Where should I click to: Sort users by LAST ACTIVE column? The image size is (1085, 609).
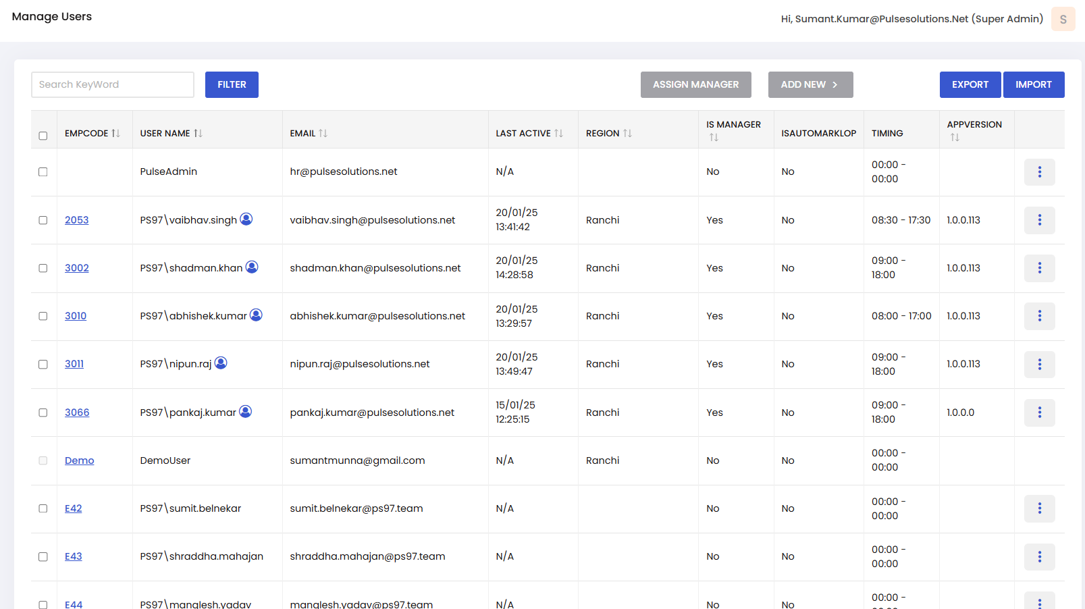(x=529, y=134)
